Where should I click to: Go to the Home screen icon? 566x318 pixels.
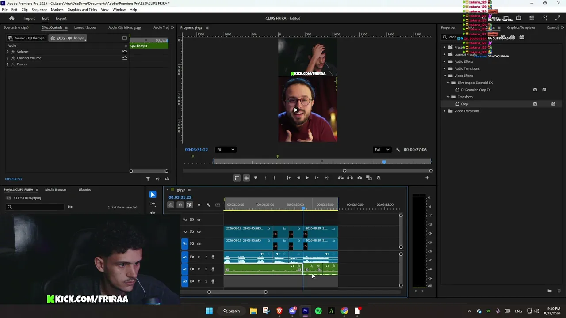pos(11,18)
